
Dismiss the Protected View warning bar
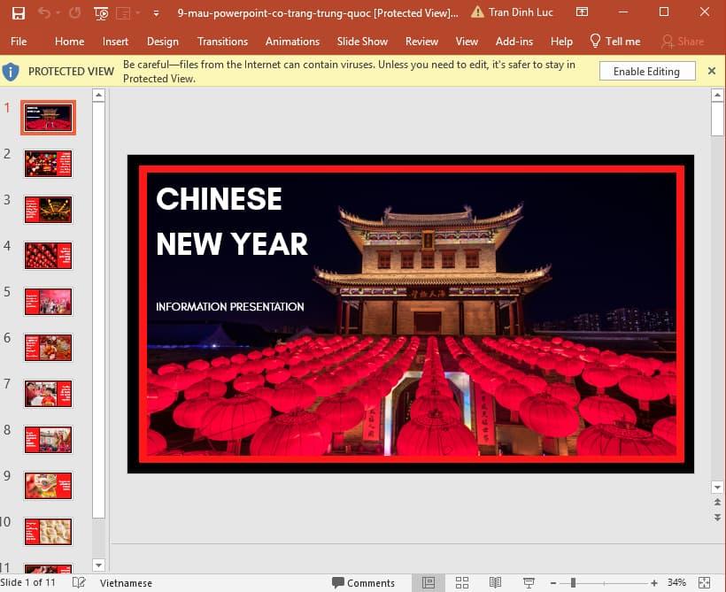(713, 71)
